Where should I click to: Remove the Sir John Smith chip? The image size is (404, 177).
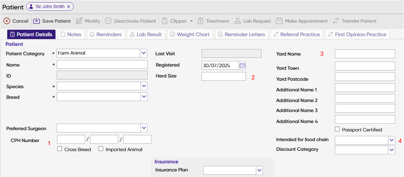point(68,7)
